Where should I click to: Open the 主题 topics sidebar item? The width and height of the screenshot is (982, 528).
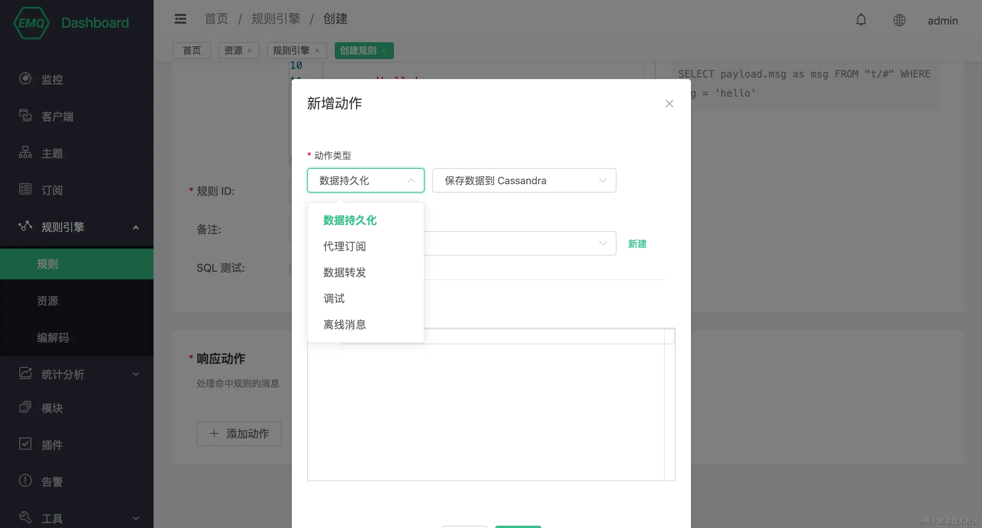click(x=52, y=153)
